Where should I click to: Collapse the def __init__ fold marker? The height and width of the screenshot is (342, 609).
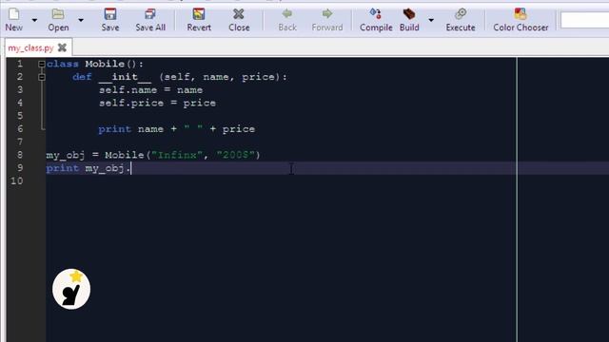[42, 77]
